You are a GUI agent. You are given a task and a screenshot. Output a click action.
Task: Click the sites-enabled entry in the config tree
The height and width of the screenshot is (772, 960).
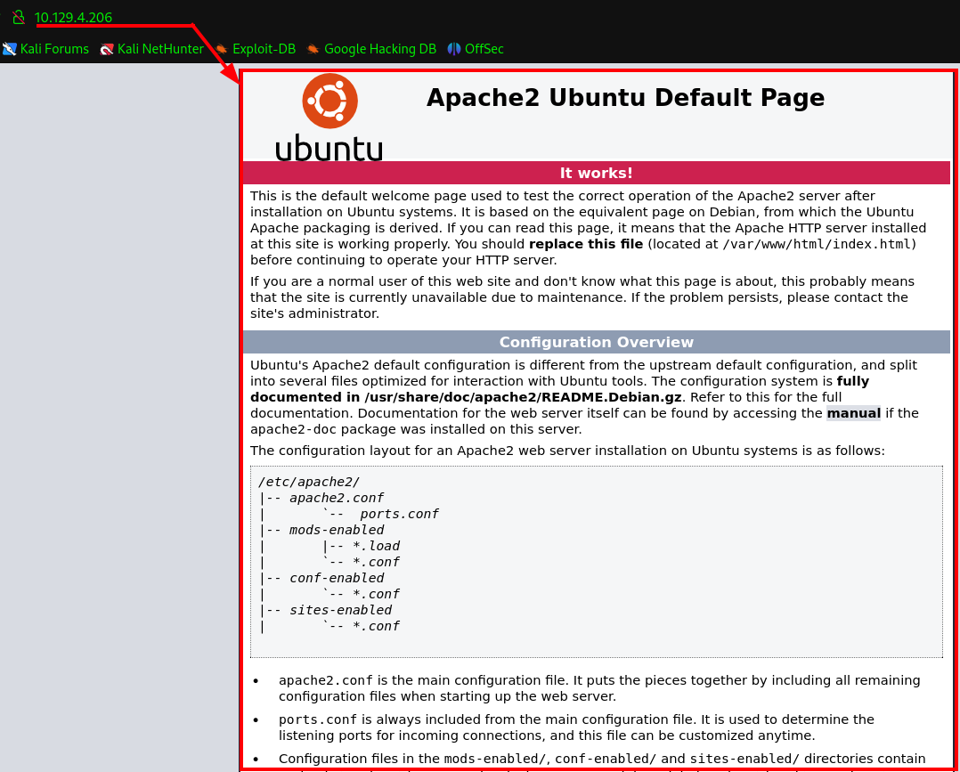click(x=340, y=610)
